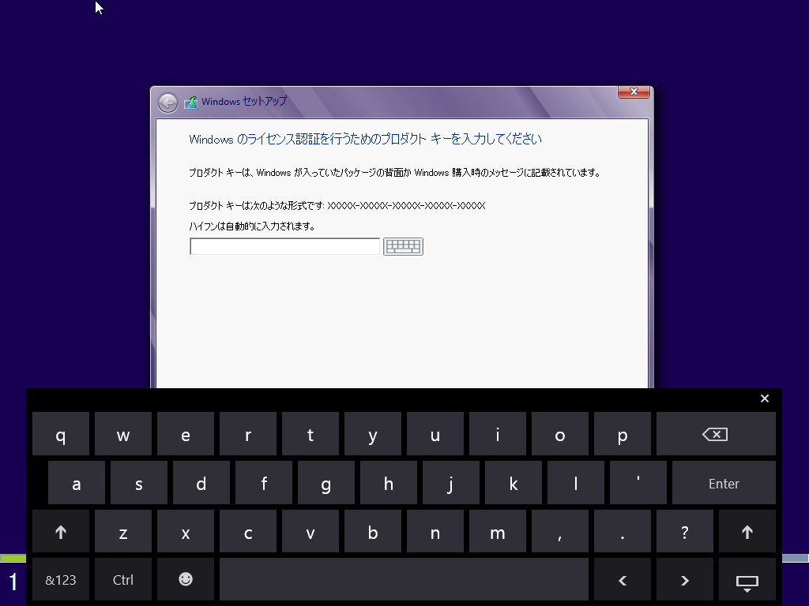Click the Windows setup title icon
The width and height of the screenshot is (809, 606).
[x=191, y=102]
